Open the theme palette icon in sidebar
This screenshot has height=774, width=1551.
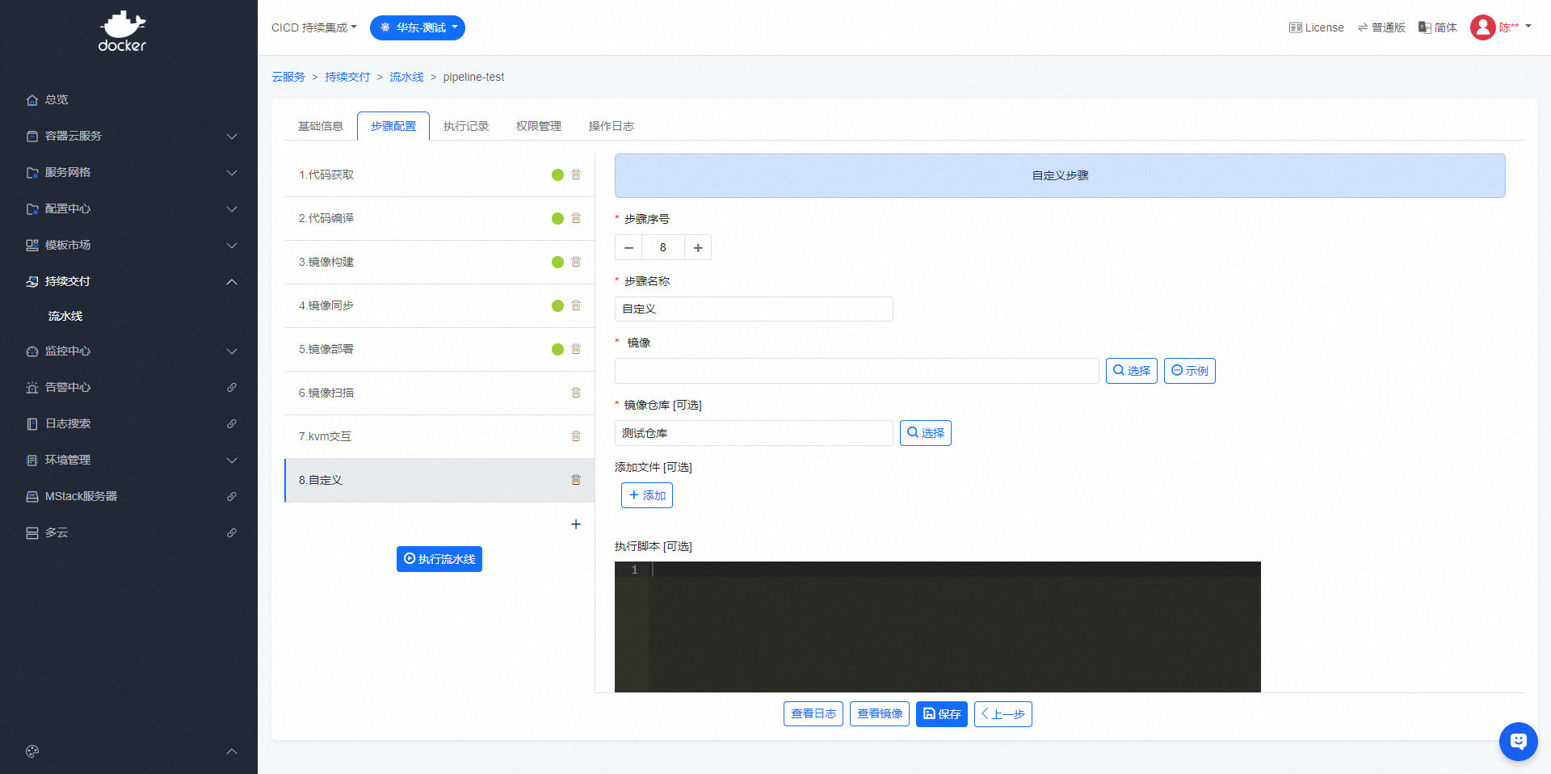(x=32, y=751)
